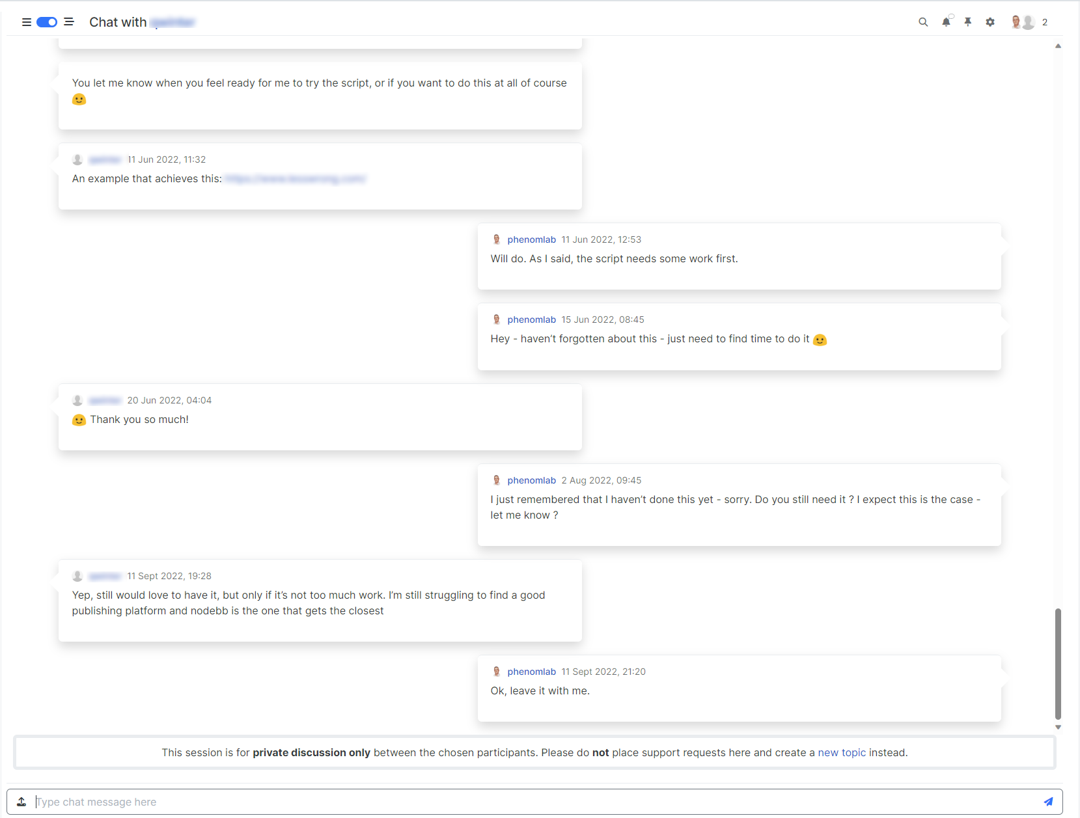Click the chat message input field
Image resolution: width=1080 pixels, height=818 pixels.
[534, 802]
